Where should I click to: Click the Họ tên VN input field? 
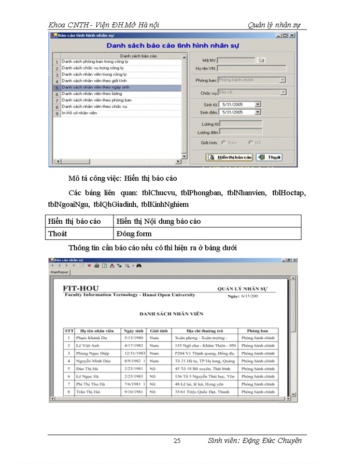[252, 68]
